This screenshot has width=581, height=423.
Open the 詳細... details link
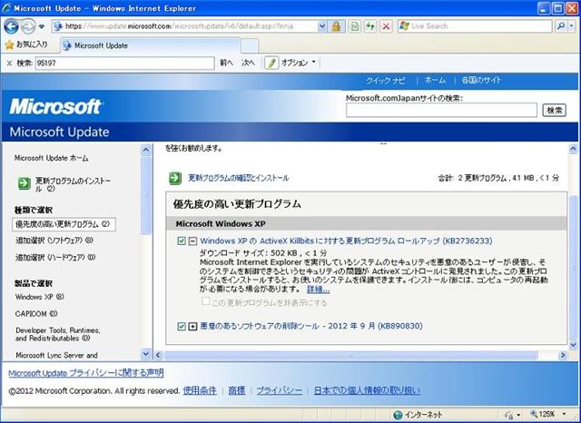click(318, 289)
